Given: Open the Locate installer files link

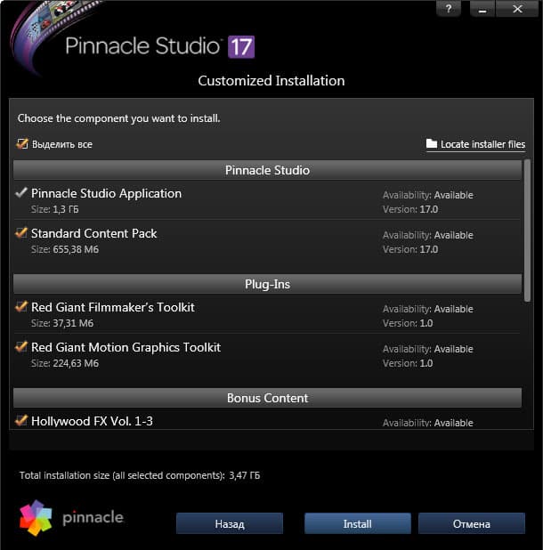Looking at the screenshot, I should point(482,144).
